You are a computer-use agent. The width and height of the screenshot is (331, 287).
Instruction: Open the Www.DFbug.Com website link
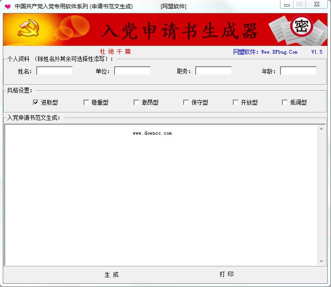click(x=279, y=52)
